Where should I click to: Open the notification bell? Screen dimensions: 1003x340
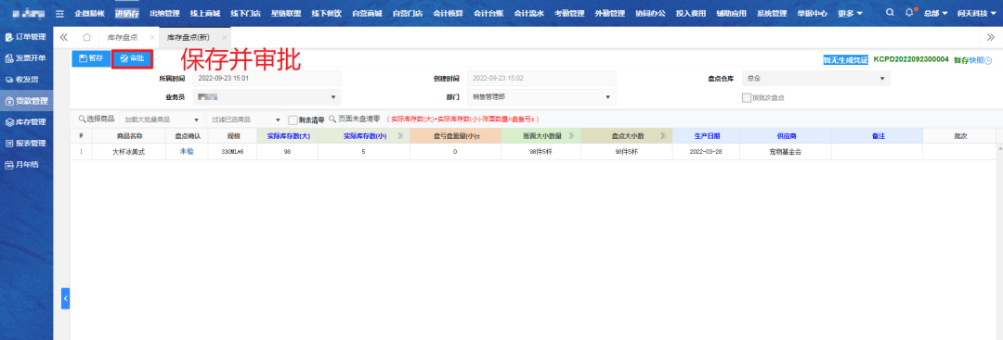point(909,13)
